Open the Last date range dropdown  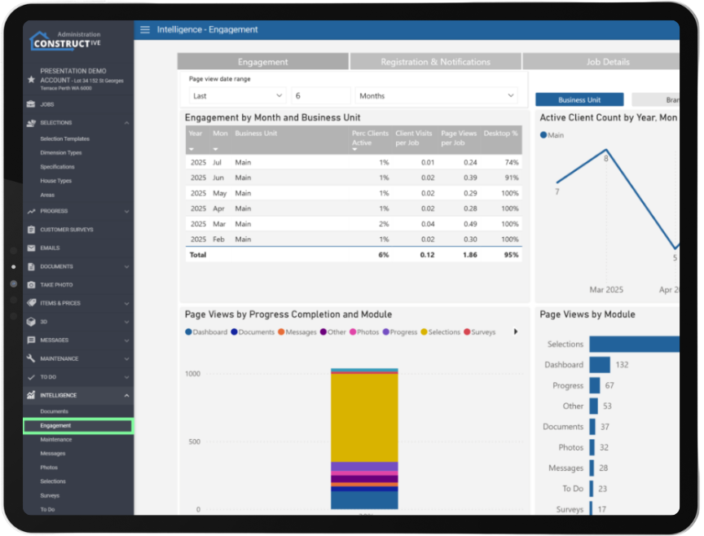click(237, 95)
